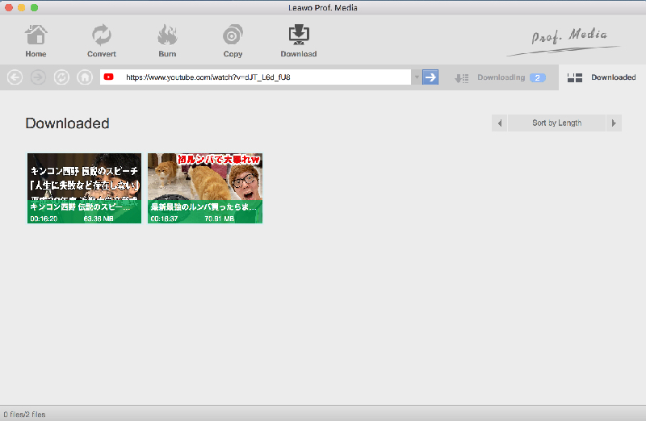The image size is (646, 421).
Task: Click the Downloading queue icon
Action: click(461, 77)
